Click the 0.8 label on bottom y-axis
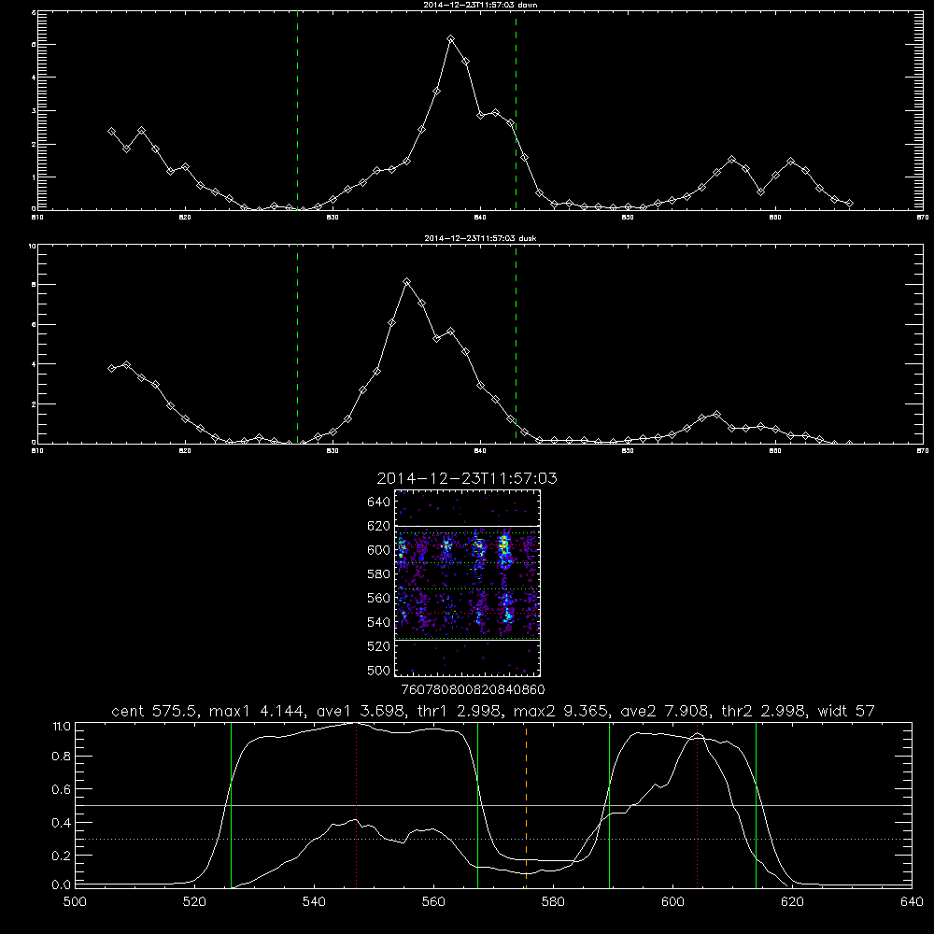Image resolution: width=934 pixels, height=934 pixels. click(x=62, y=757)
